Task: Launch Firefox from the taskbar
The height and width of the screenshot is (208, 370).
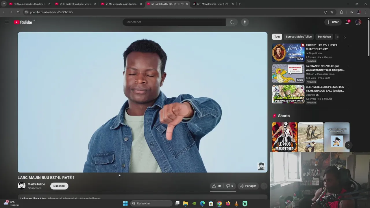Action: [x=228, y=203]
